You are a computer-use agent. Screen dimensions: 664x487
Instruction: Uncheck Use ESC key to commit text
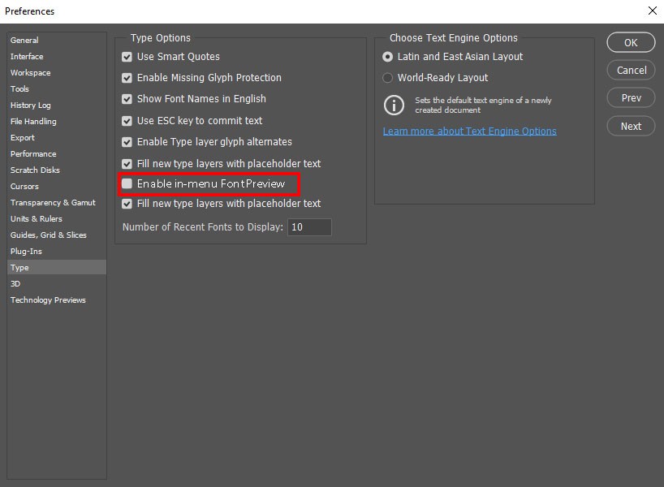click(x=127, y=121)
